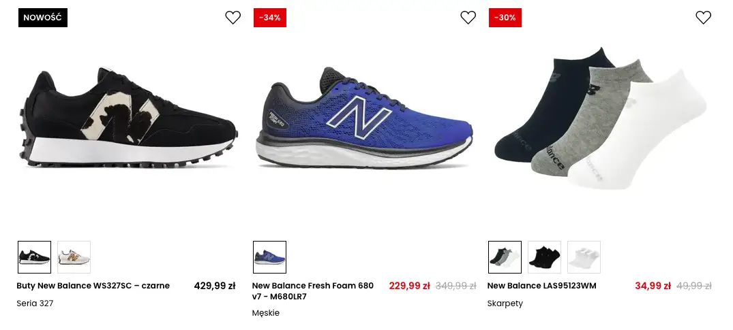Screen dimensions: 733x330
Task: Choose beige WS327 color variant thumbnail
Action: click(74, 257)
